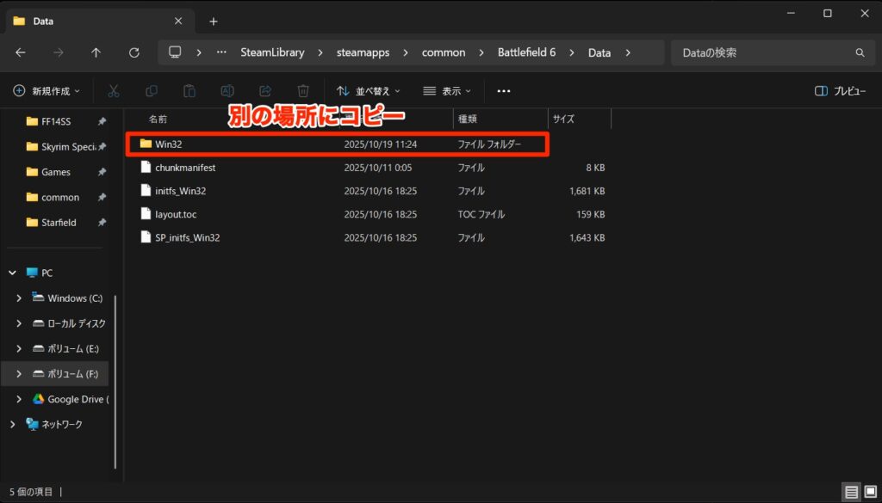The width and height of the screenshot is (882, 503).
Task: Click steamapps in the address breadcrumb
Action: 363,52
